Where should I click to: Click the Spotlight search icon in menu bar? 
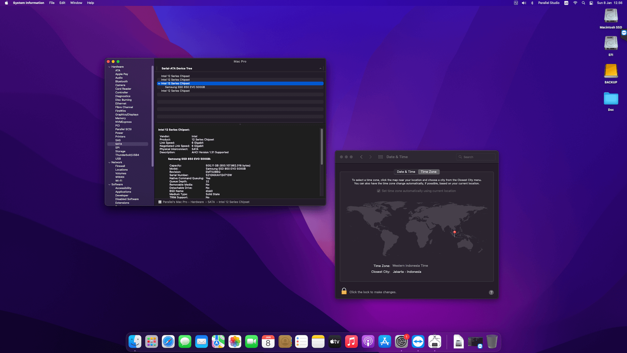[x=583, y=3]
